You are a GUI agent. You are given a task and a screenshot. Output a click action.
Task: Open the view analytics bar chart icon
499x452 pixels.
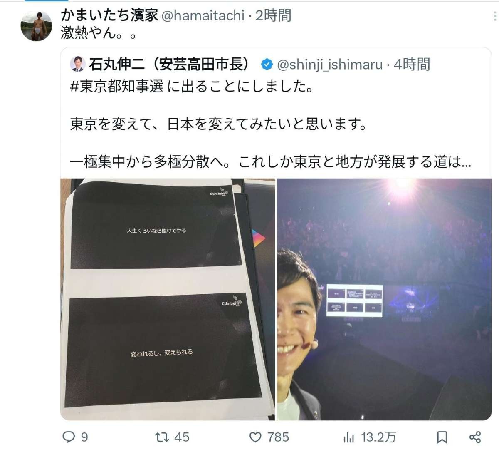coord(348,437)
